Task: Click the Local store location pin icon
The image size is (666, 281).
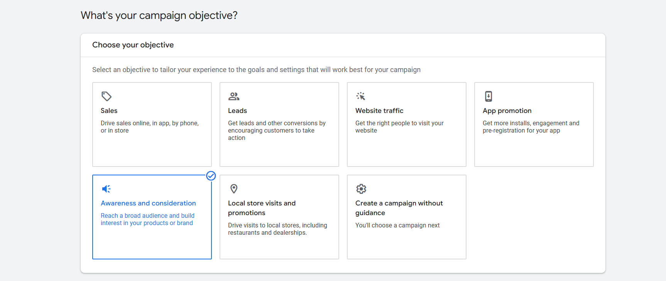Action: coord(234,188)
